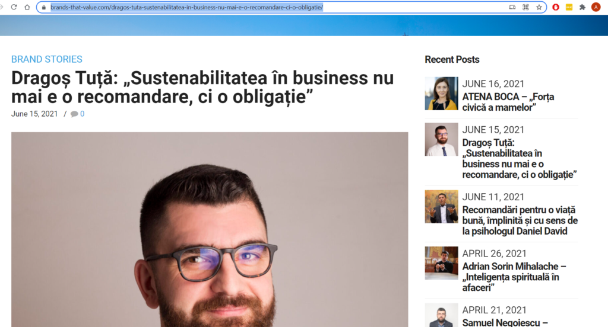Click the article headline about Sustenabilitatea în business
This screenshot has width=608, height=327.
pyautogui.click(x=202, y=88)
